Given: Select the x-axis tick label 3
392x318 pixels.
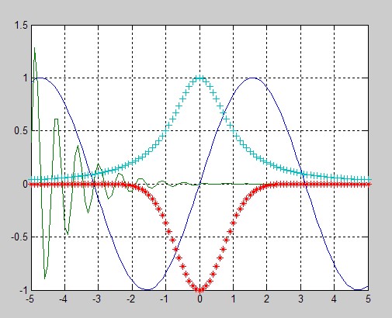Looking at the screenshot, I should point(300,299).
